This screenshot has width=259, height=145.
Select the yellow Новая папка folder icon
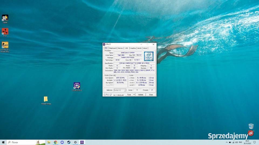coord(46,100)
